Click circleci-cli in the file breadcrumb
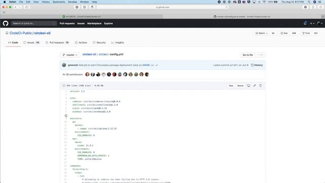The width and height of the screenshot is (325, 183). (x=89, y=54)
